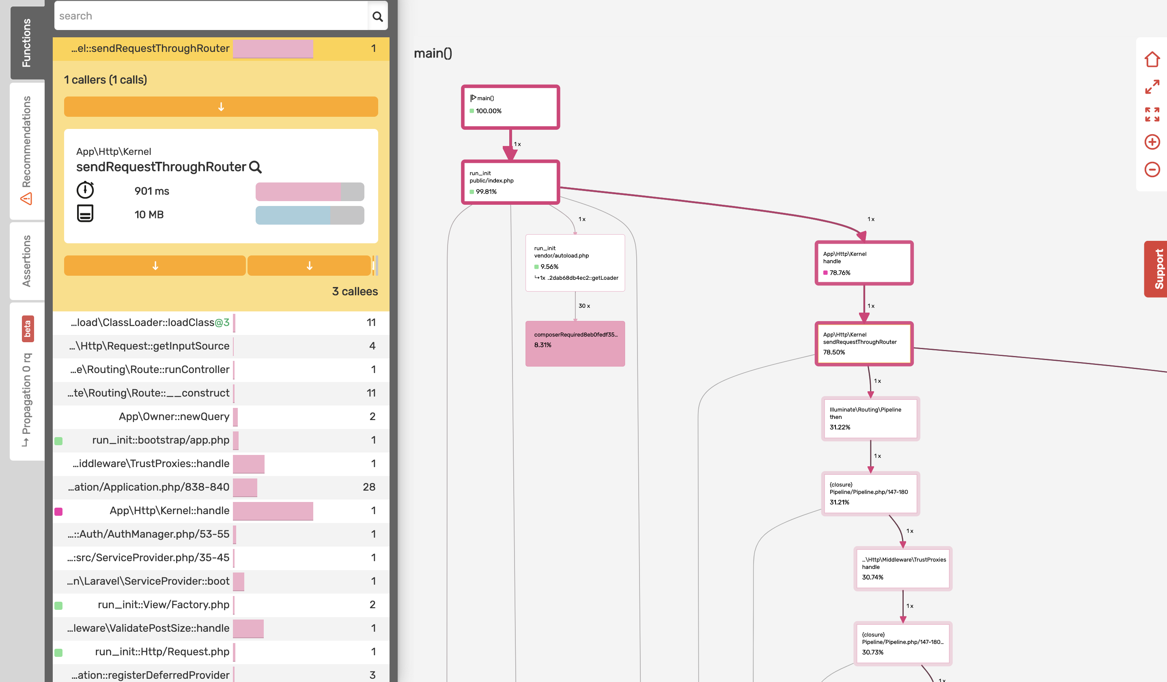The image size is (1167, 682).
Task: Click the getLoader callee link in autoload node
Action: coord(577,278)
